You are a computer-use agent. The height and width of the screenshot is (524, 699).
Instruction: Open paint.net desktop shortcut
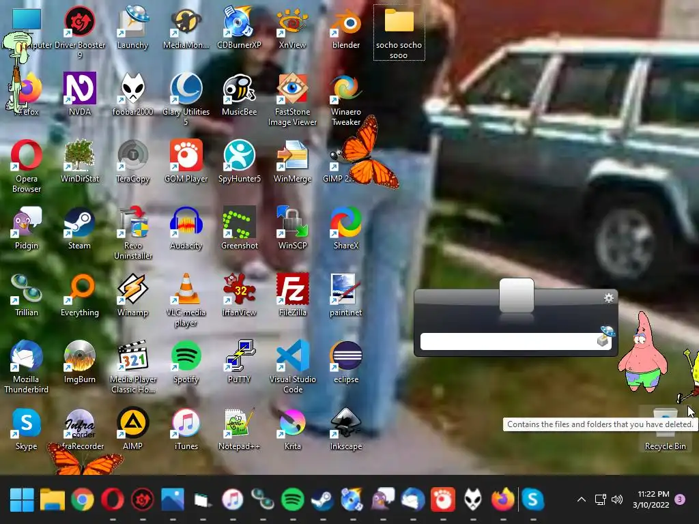pyautogui.click(x=346, y=295)
